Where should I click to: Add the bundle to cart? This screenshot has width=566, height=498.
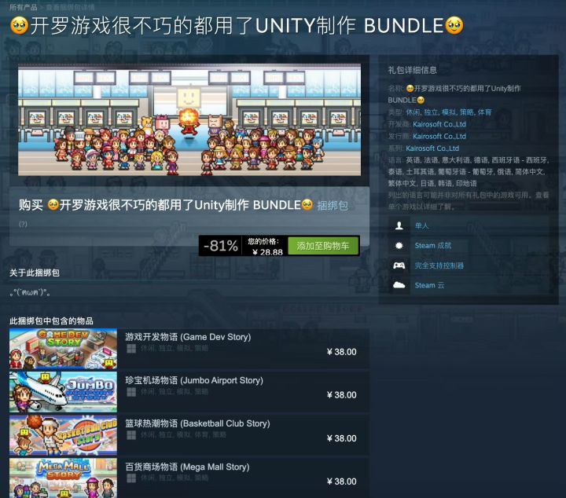click(x=323, y=246)
